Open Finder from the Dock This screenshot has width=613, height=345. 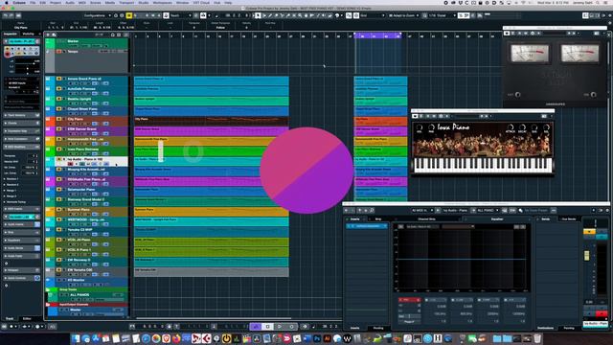[76, 338]
